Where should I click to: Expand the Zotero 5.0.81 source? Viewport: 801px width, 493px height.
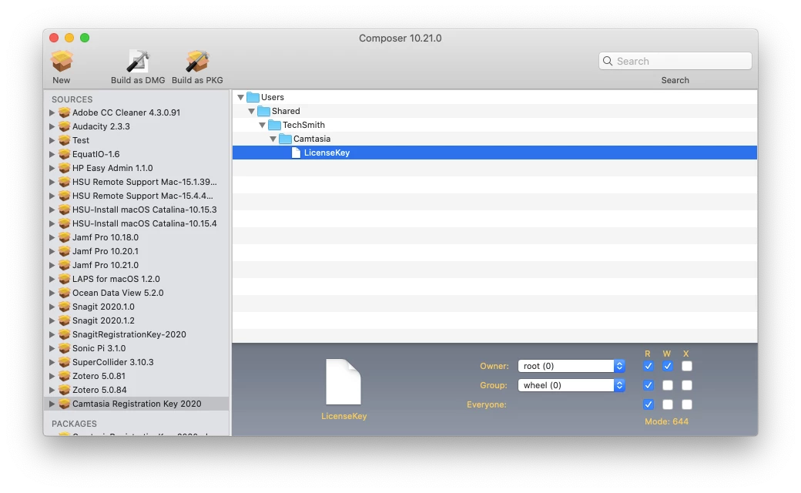(52, 375)
